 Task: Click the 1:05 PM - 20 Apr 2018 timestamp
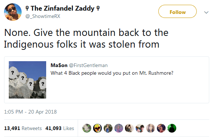click(30, 112)
